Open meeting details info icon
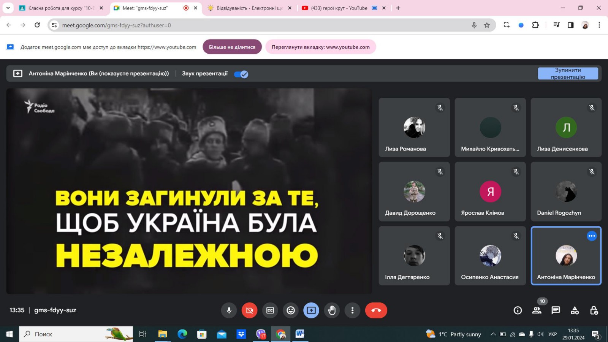The width and height of the screenshot is (608, 342). [518, 310]
